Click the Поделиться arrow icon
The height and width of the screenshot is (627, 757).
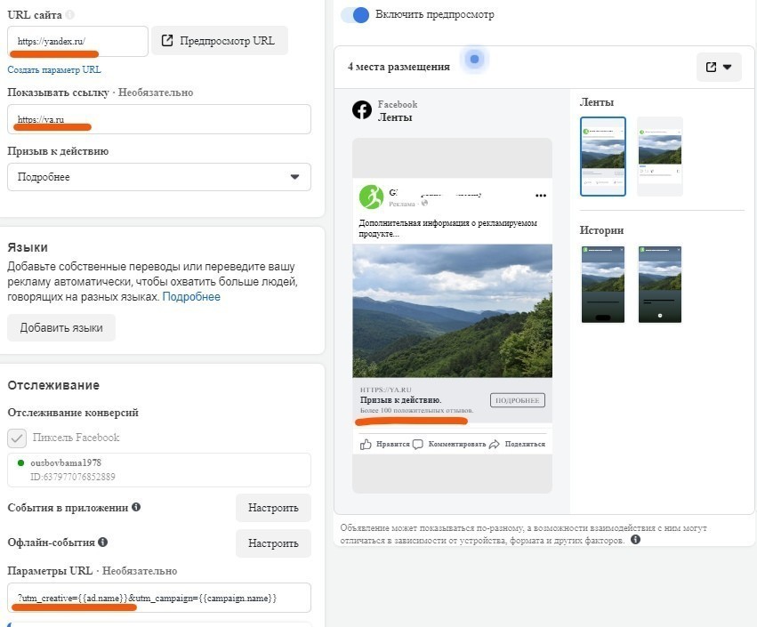[x=495, y=444]
